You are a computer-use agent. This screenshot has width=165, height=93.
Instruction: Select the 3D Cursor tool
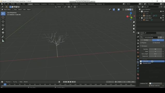tap(3, 17)
